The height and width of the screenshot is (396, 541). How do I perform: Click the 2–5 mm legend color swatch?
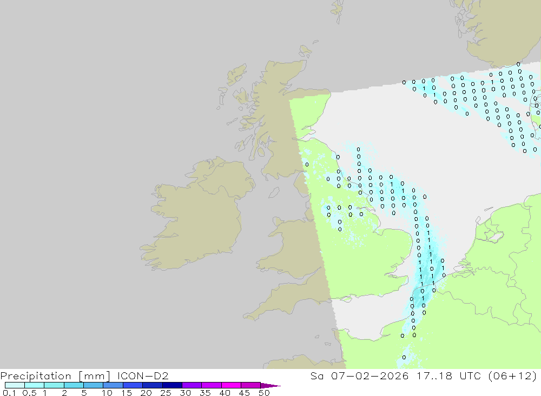tap(74, 385)
